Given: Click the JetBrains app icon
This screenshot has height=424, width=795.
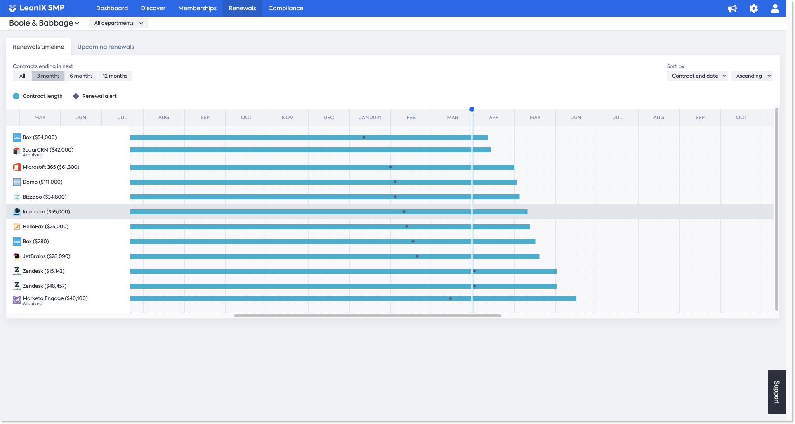Looking at the screenshot, I should [17, 256].
